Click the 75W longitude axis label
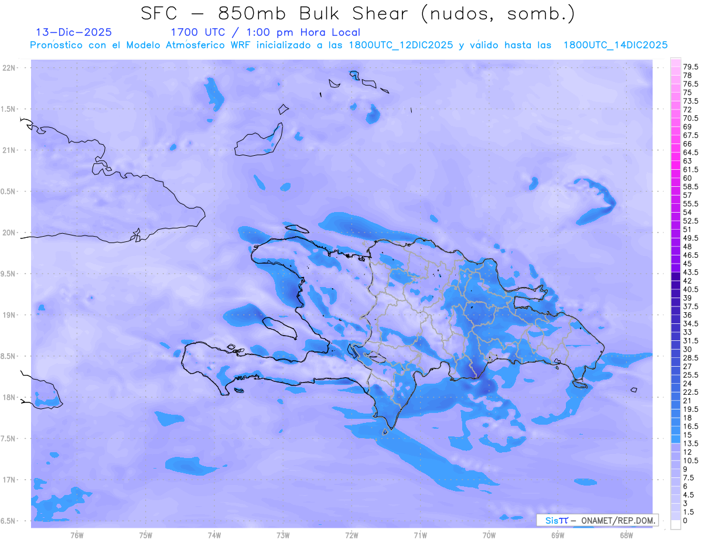This screenshot has width=703, height=543. pyautogui.click(x=146, y=535)
